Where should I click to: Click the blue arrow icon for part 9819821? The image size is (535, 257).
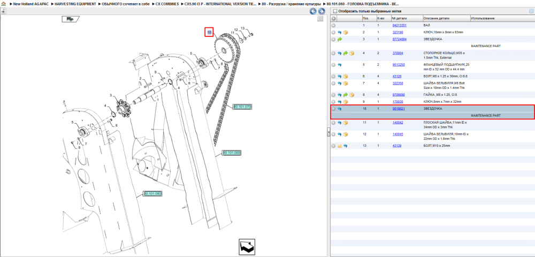click(x=340, y=109)
